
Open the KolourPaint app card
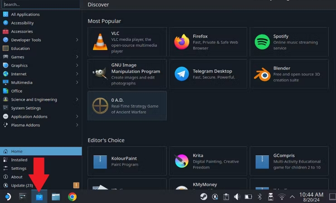(x=127, y=161)
